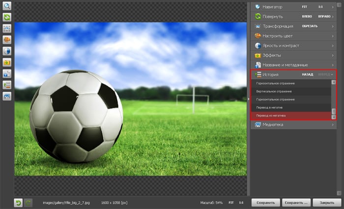This screenshot has width=344, height=209.
Task: Collapse the История panel
Action: (x=333, y=75)
